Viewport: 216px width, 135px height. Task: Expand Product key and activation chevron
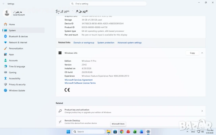202,111
